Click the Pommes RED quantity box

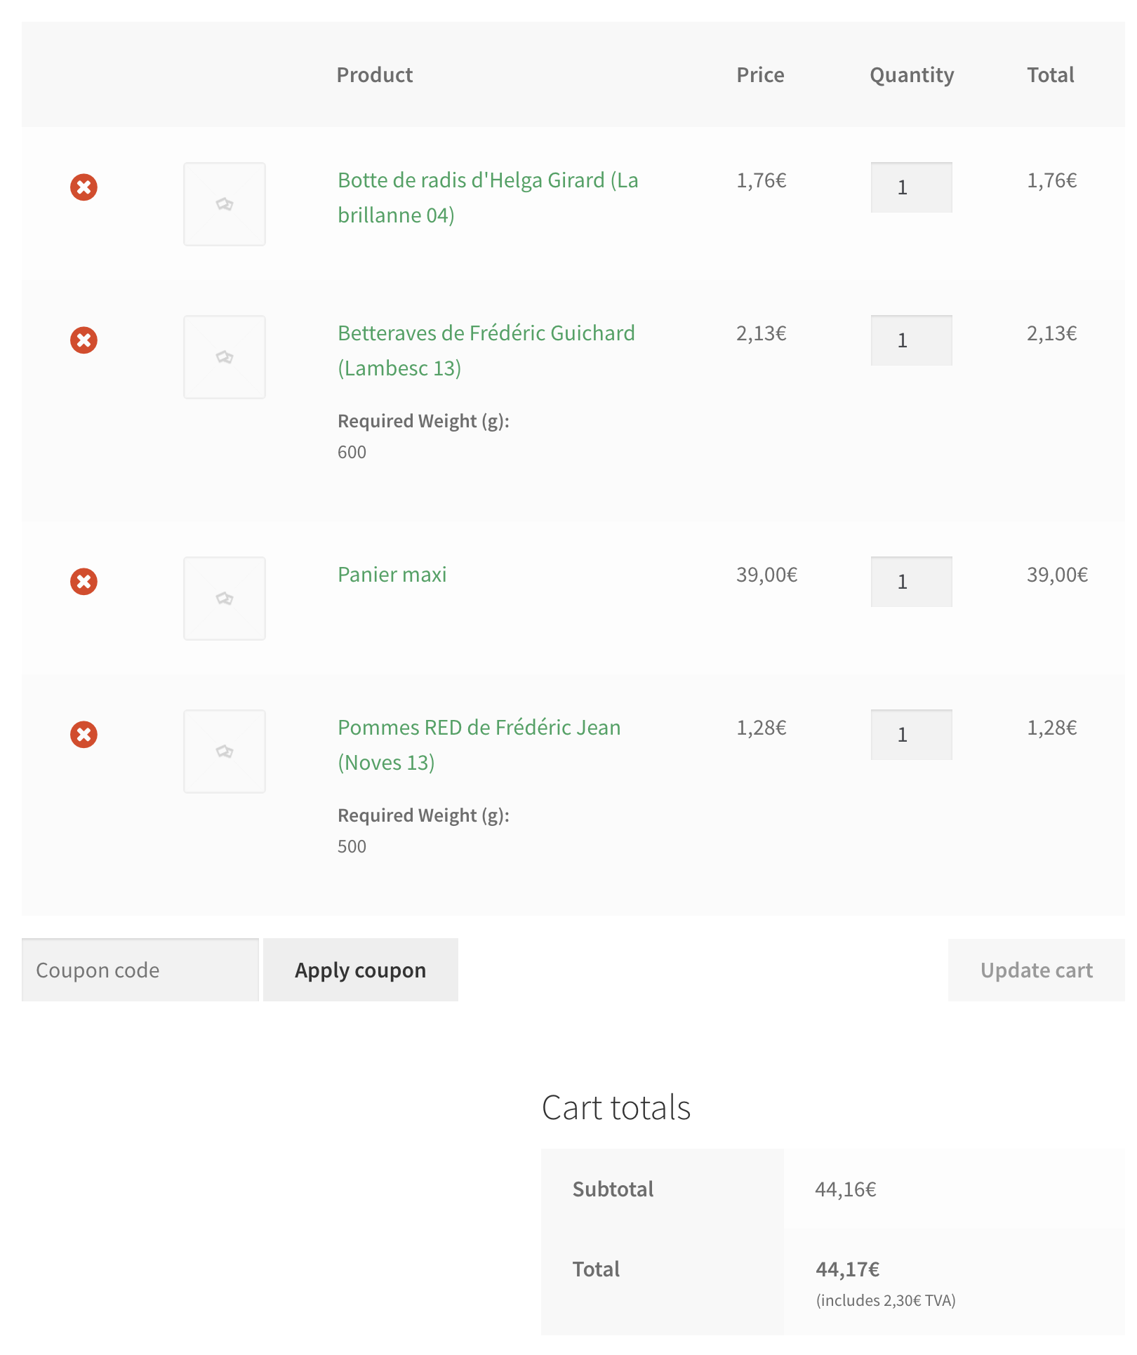pyautogui.click(x=911, y=734)
